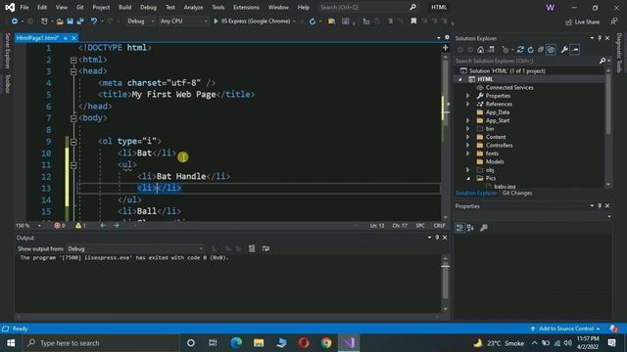Image resolution: width=627 pixels, height=352 pixels.
Task: Click the navigate back arrow below the editor
Action: [x=103, y=226]
